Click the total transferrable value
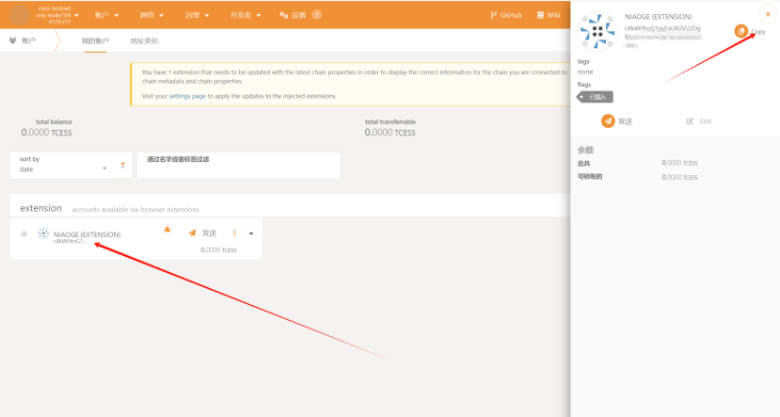The height and width of the screenshot is (417, 780). point(390,133)
